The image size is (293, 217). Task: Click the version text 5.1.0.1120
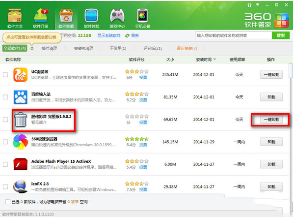45,214
